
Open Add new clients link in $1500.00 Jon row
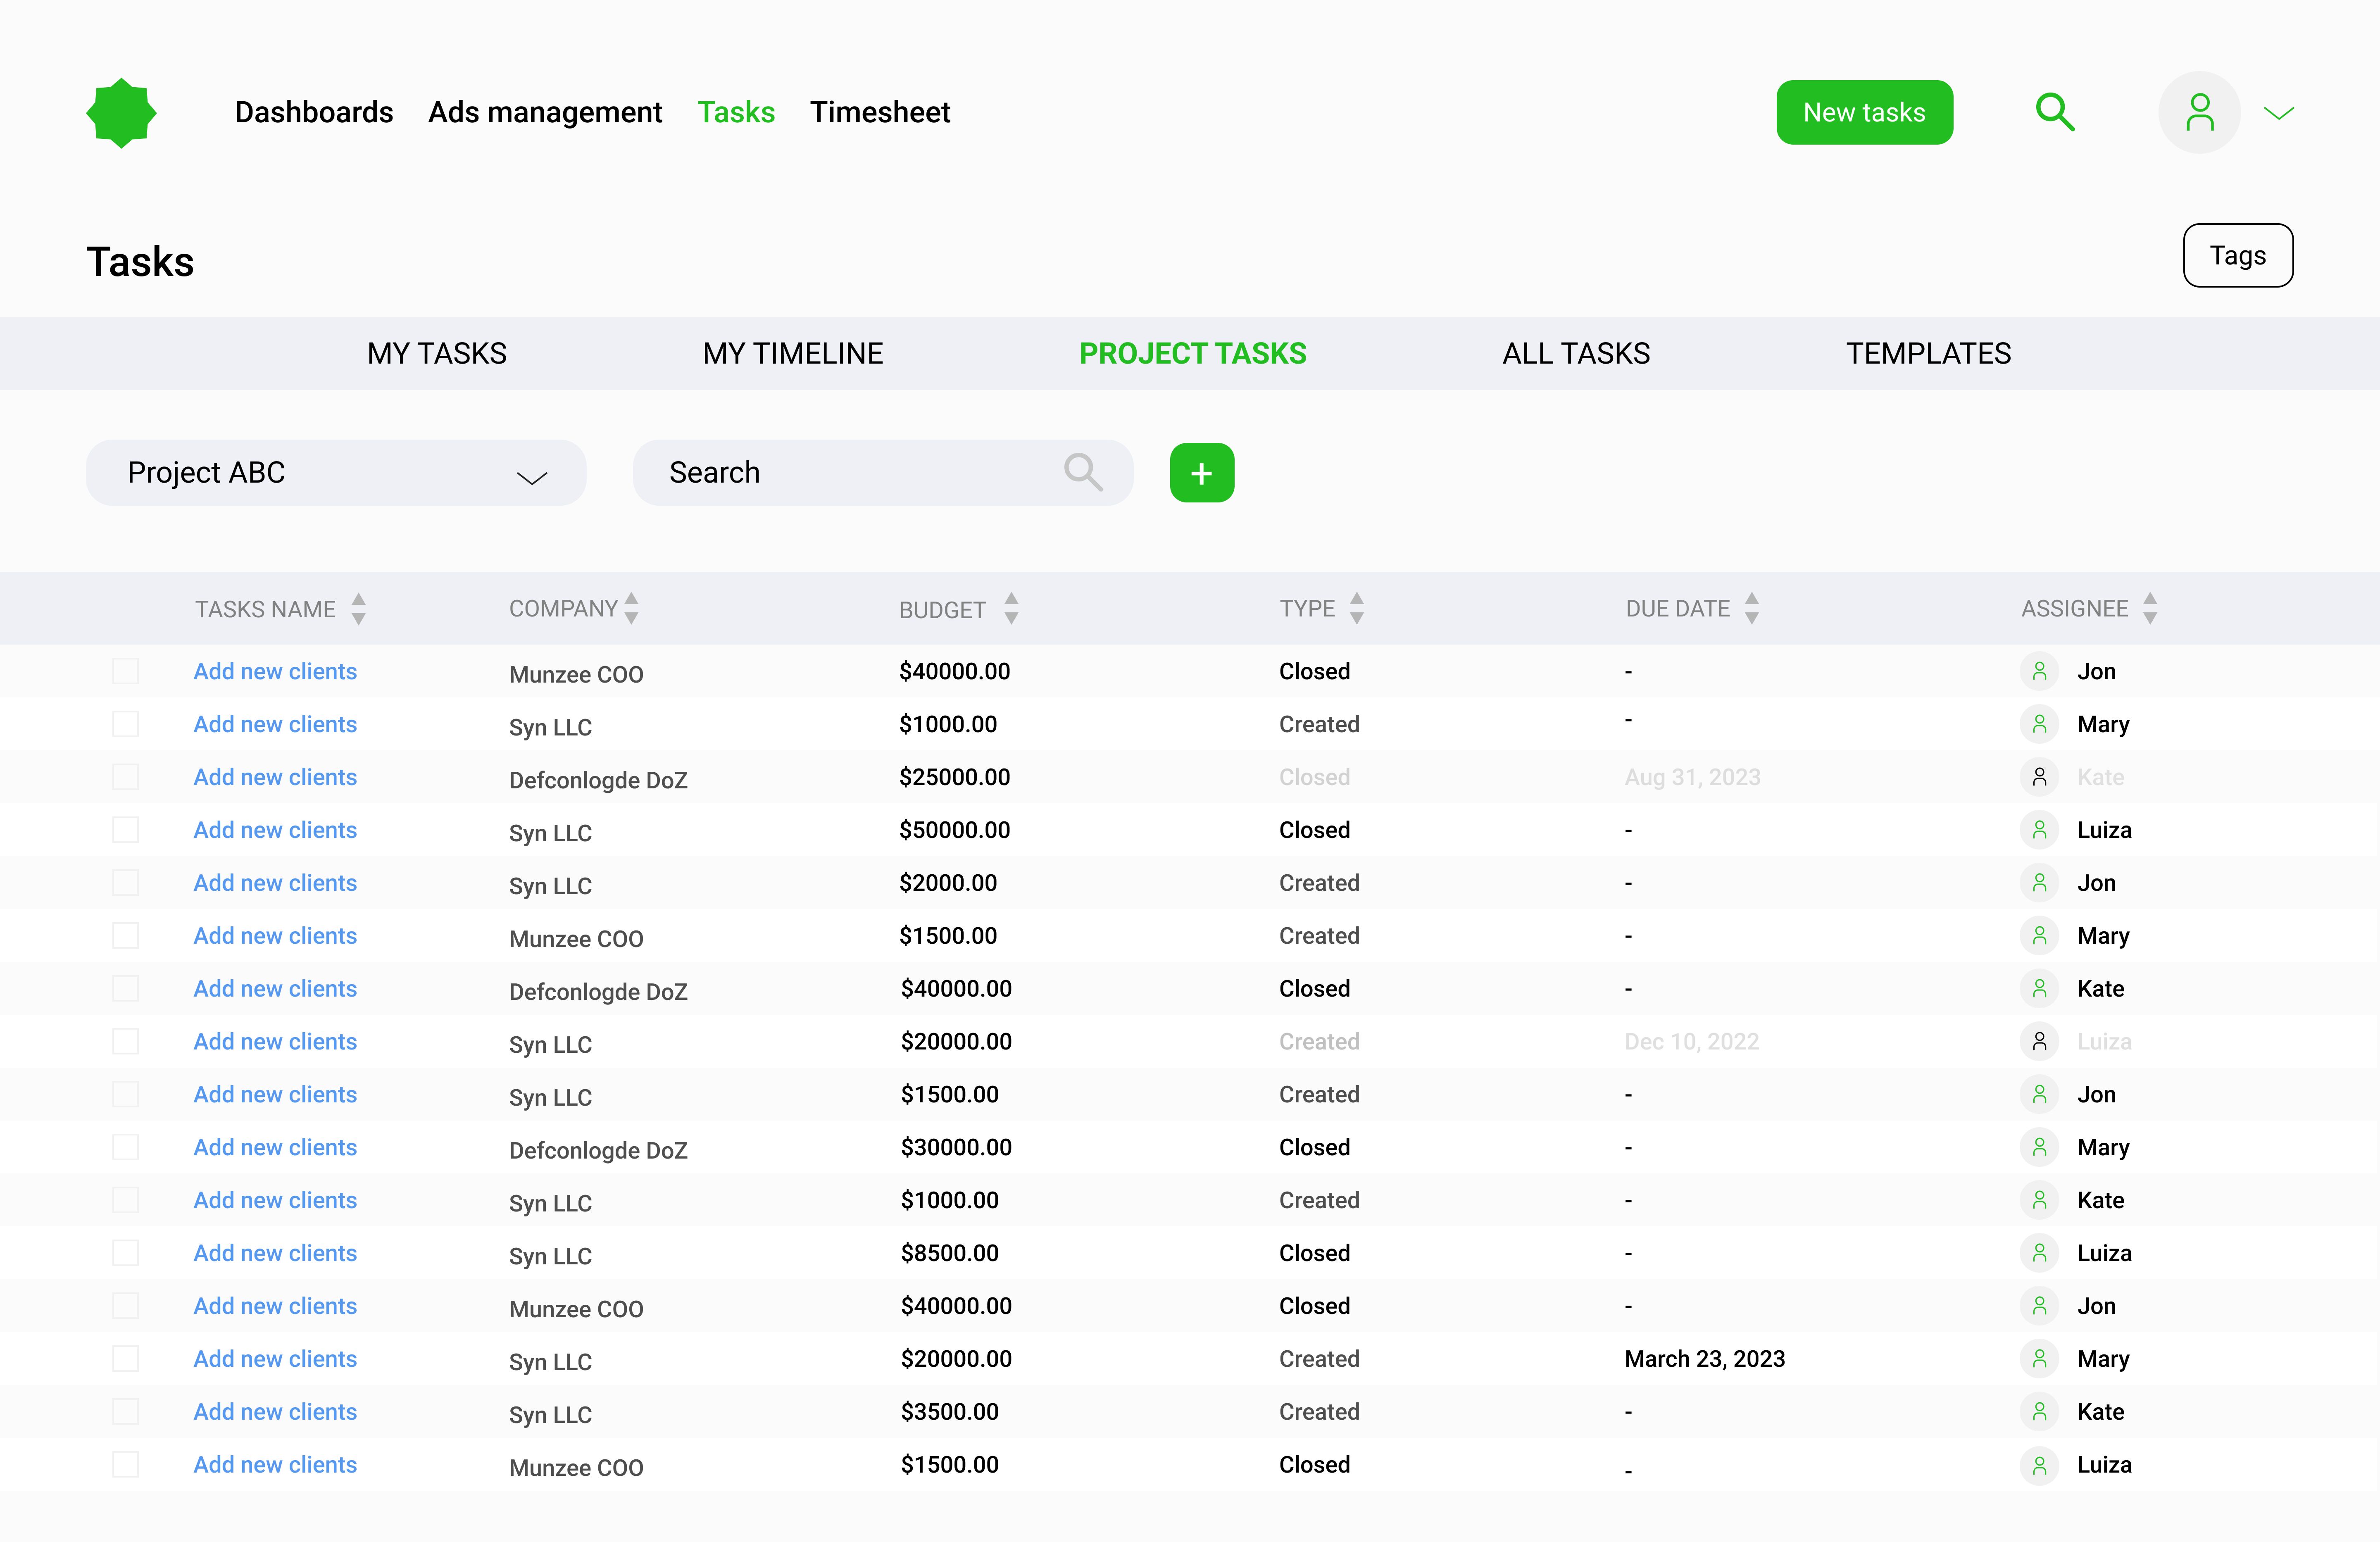(275, 1094)
